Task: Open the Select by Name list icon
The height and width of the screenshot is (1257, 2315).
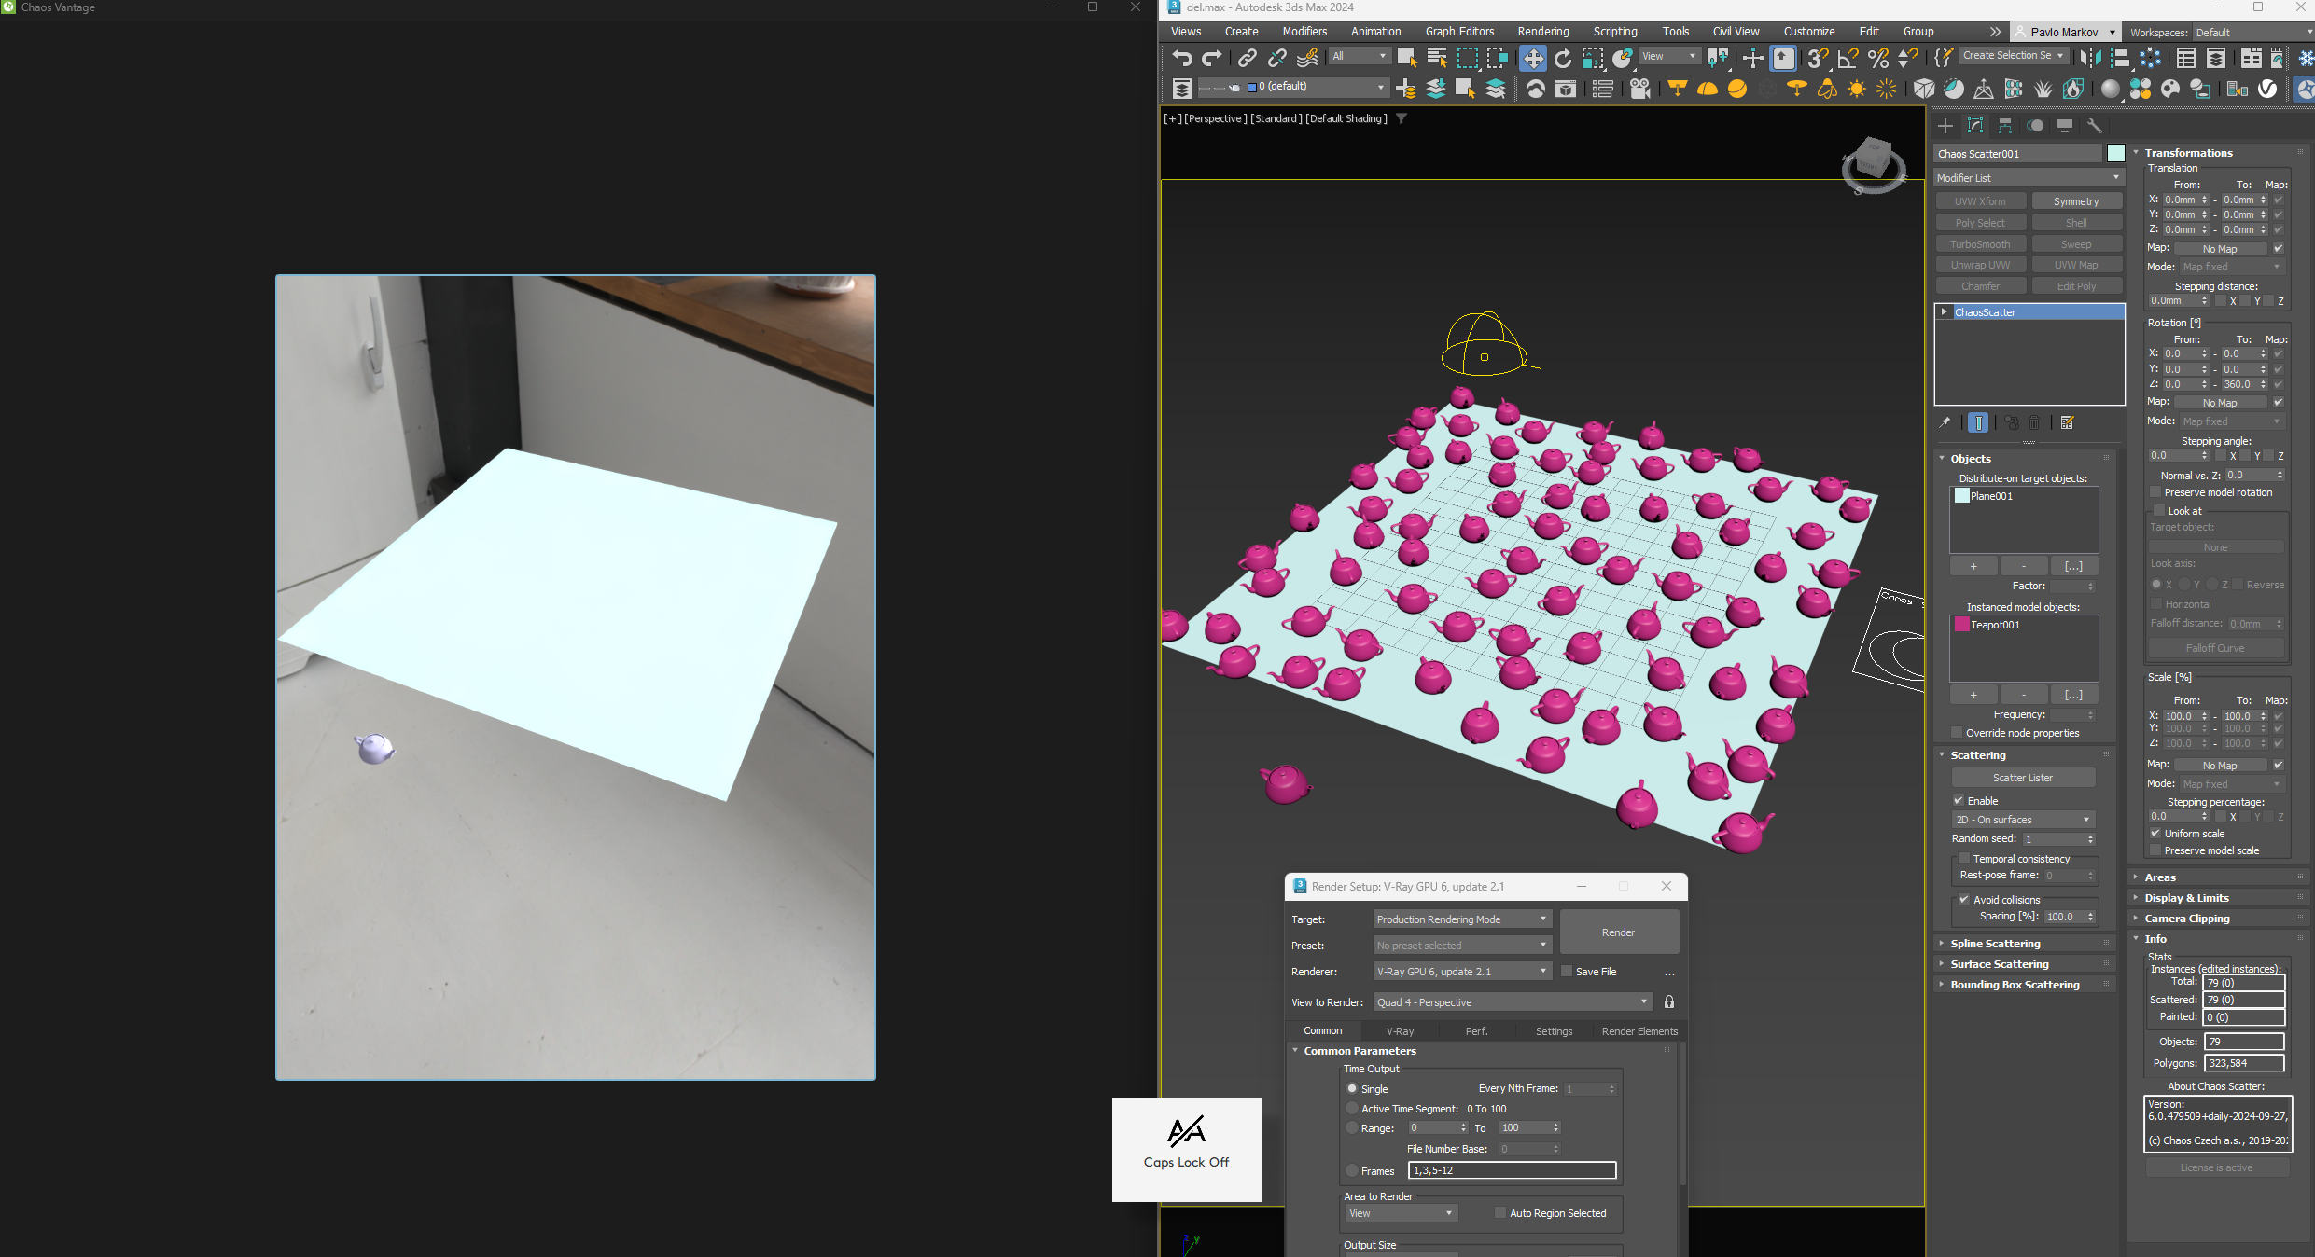Action: (1437, 59)
